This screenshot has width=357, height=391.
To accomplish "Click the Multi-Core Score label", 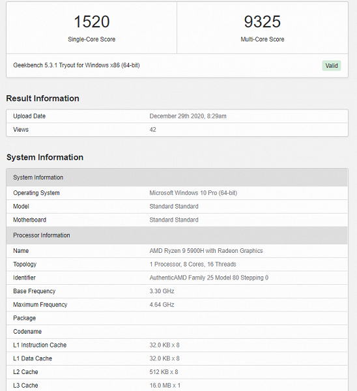I will coord(263,39).
